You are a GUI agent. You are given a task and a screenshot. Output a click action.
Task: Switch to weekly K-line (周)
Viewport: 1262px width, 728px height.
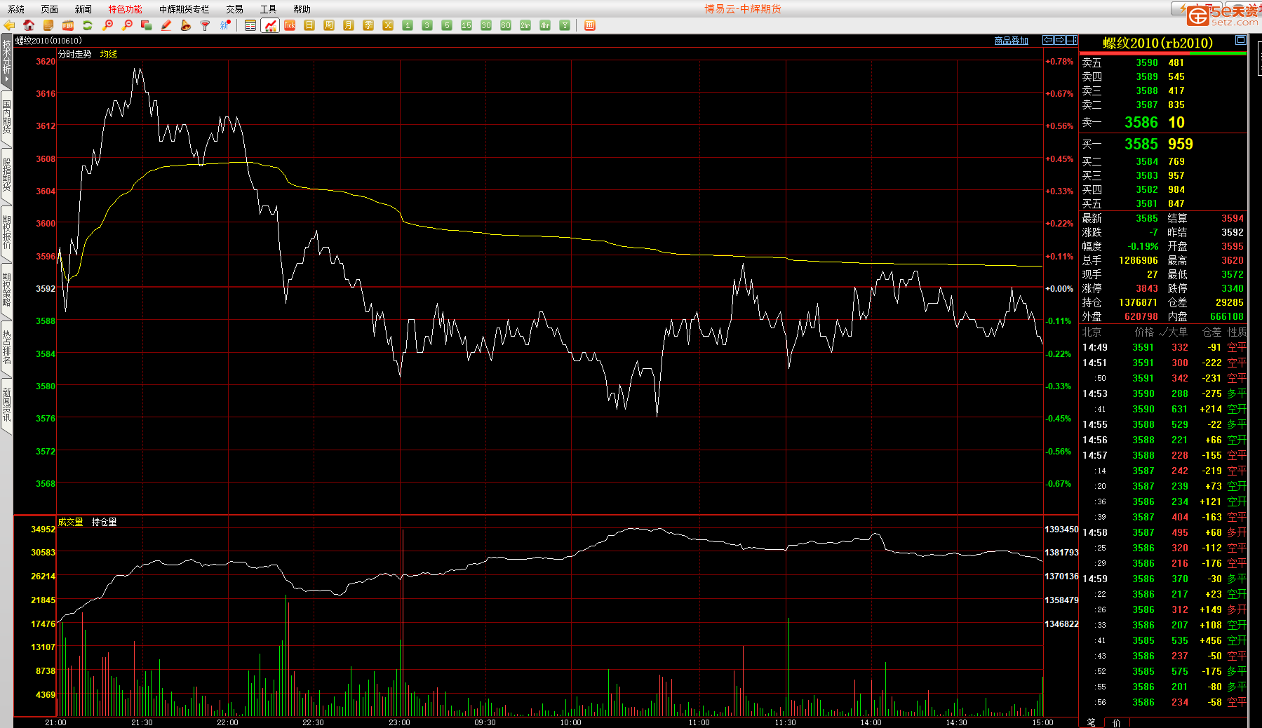tap(329, 25)
